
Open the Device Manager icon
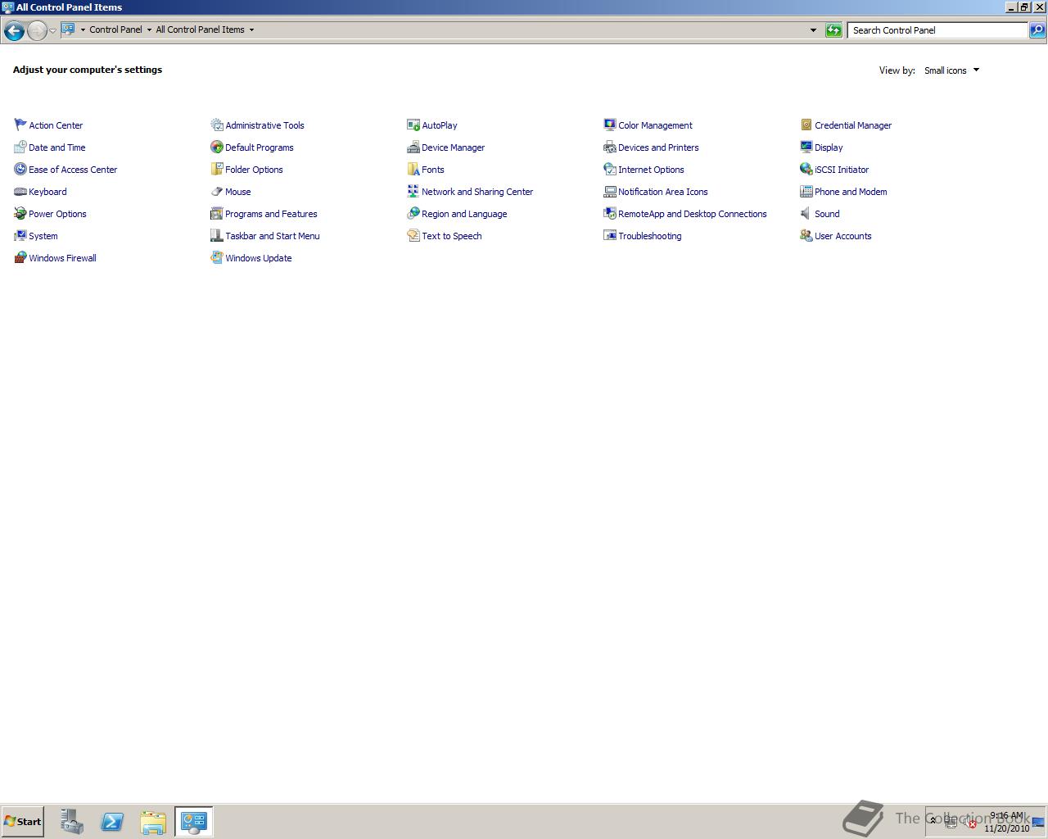pos(413,147)
